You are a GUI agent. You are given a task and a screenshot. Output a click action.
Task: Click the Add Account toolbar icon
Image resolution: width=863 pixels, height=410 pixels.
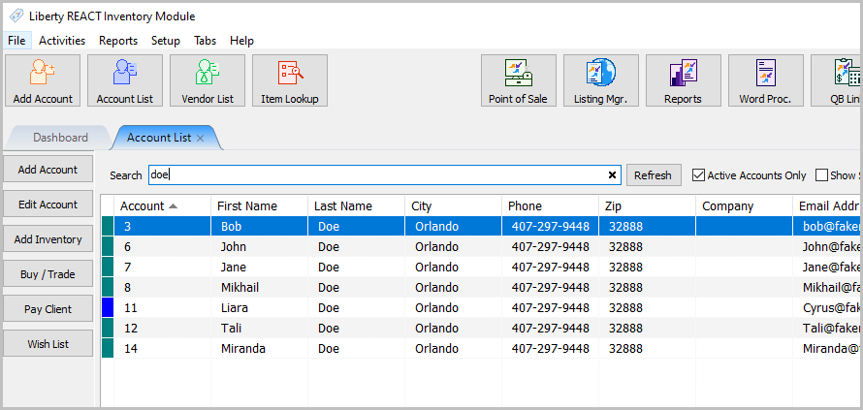[43, 80]
